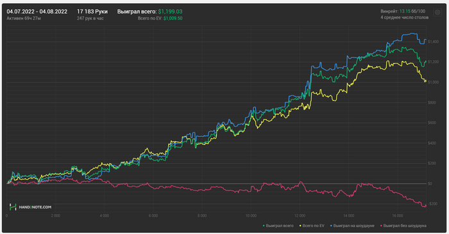Click the $600 y-axis label
This screenshot has height=234, width=449.
click(x=432, y=123)
